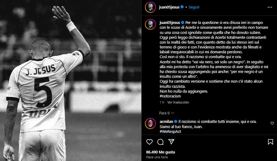The height and width of the screenshot is (161, 277).
Task: Open the three-dot more options menu
Action: (270, 7)
